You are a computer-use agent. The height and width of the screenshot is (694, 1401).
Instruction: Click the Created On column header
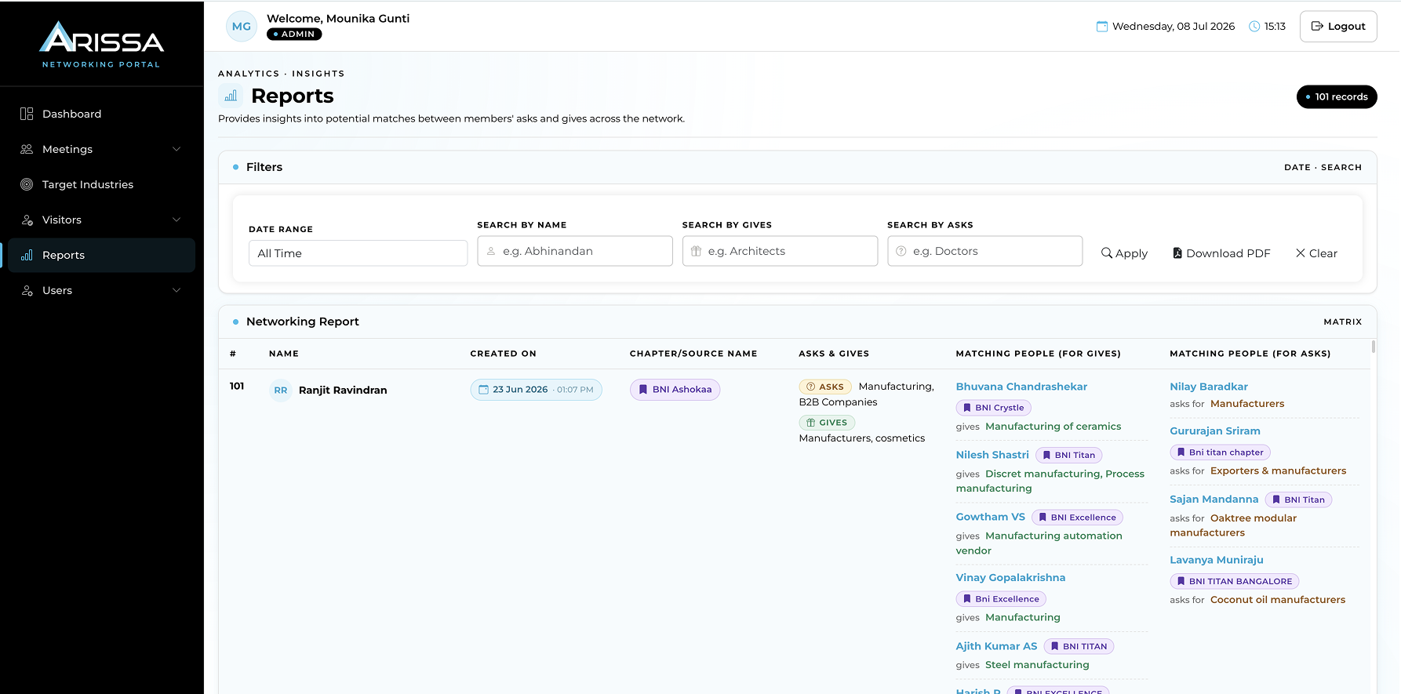click(x=504, y=354)
